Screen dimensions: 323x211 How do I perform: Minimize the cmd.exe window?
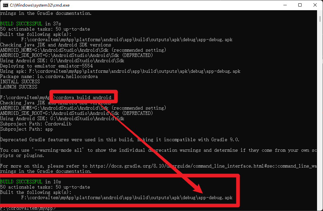284,5
